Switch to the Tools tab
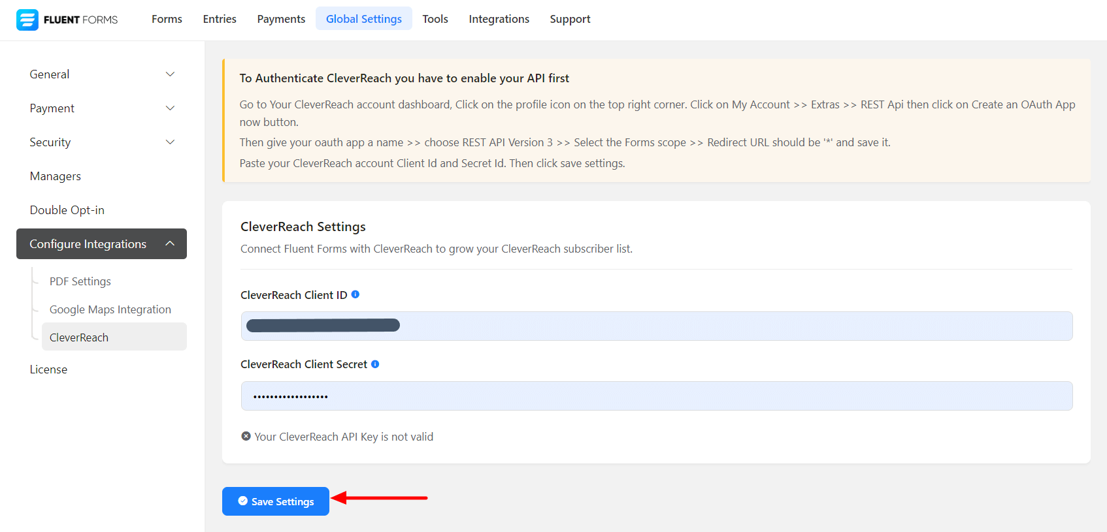Image resolution: width=1107 pixels, height=532 pixels. point(435,19)
